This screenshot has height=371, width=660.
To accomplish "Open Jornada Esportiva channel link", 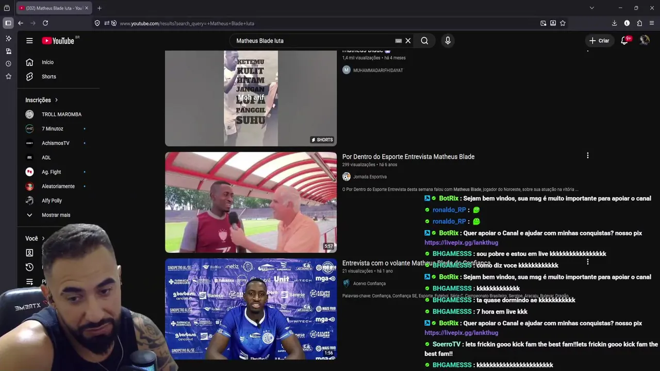I will [370, 177].
